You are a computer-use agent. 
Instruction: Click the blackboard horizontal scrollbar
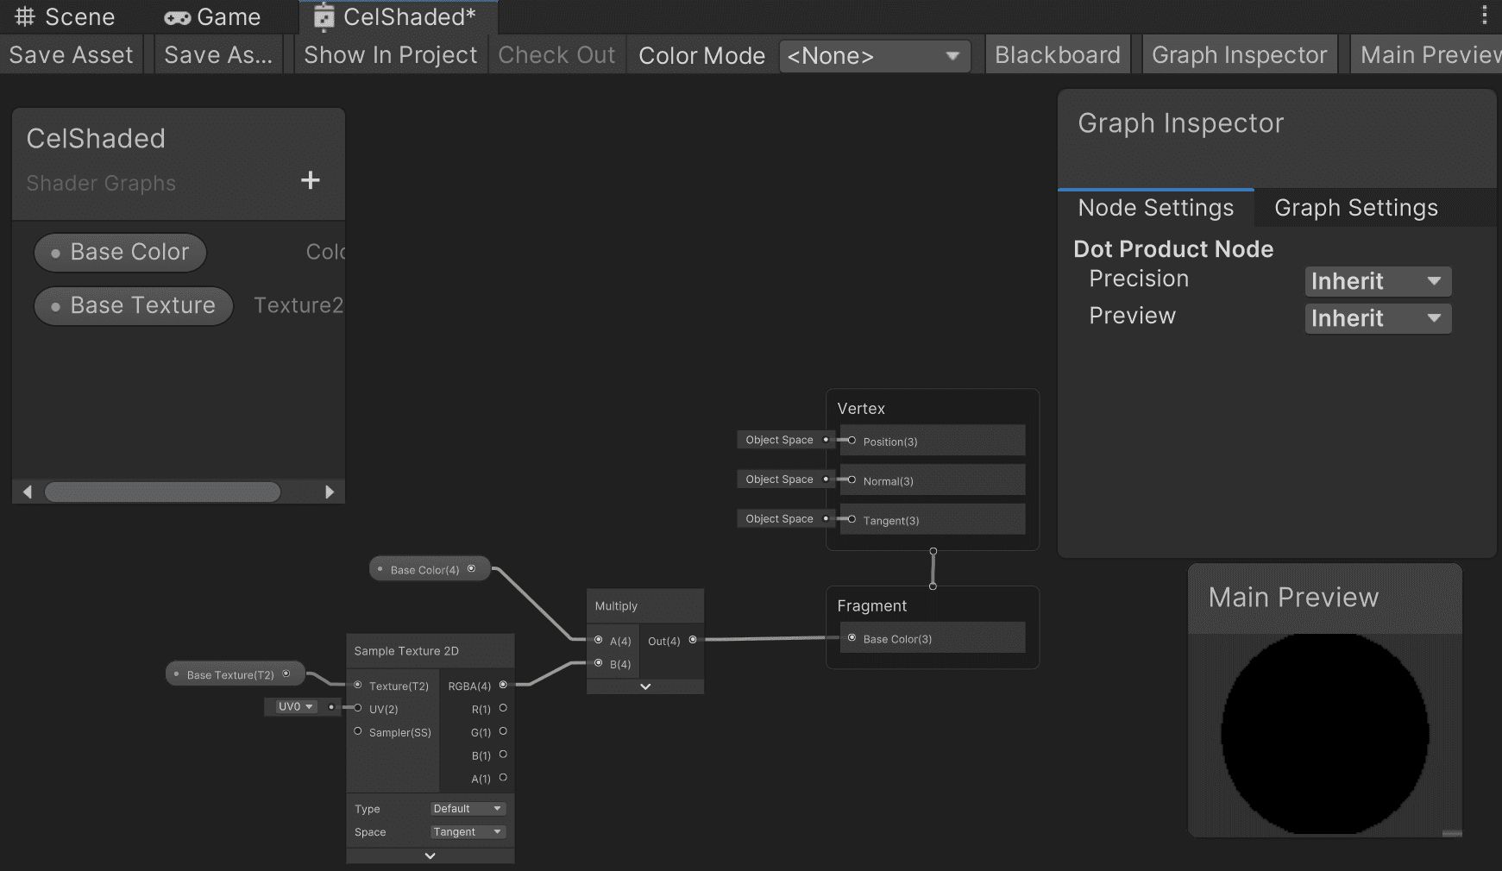click(x=163, y=492)
